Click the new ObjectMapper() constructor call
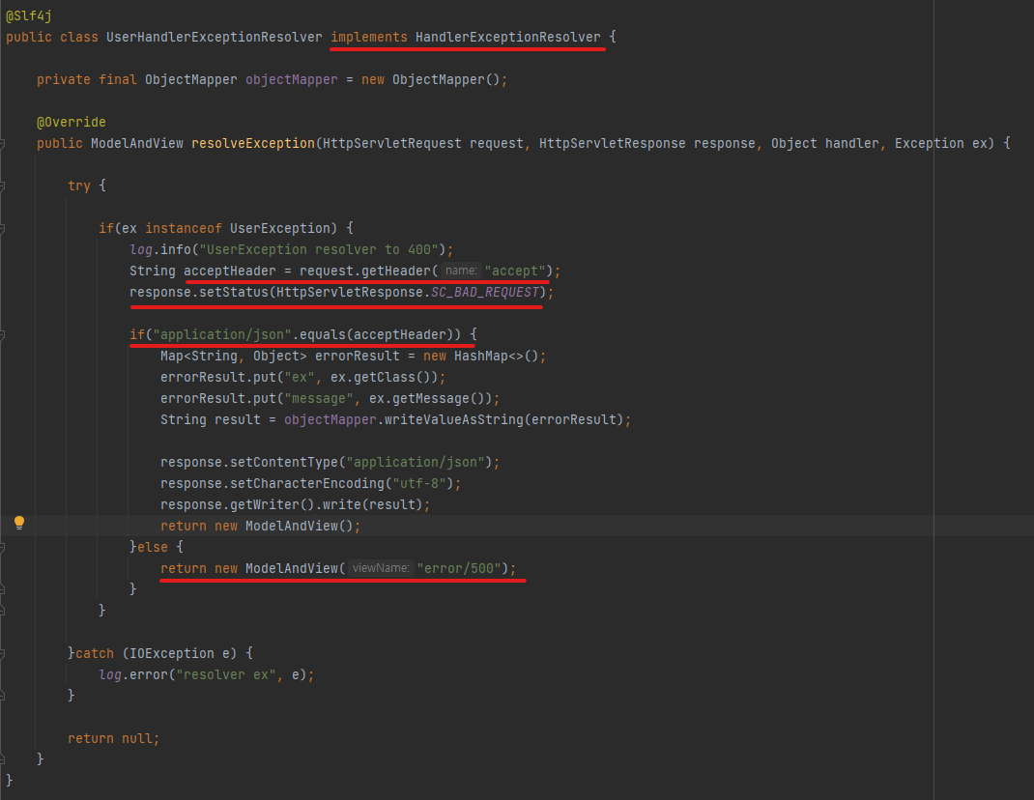This screenshot has height=800, width=1034. click(431, 80)
